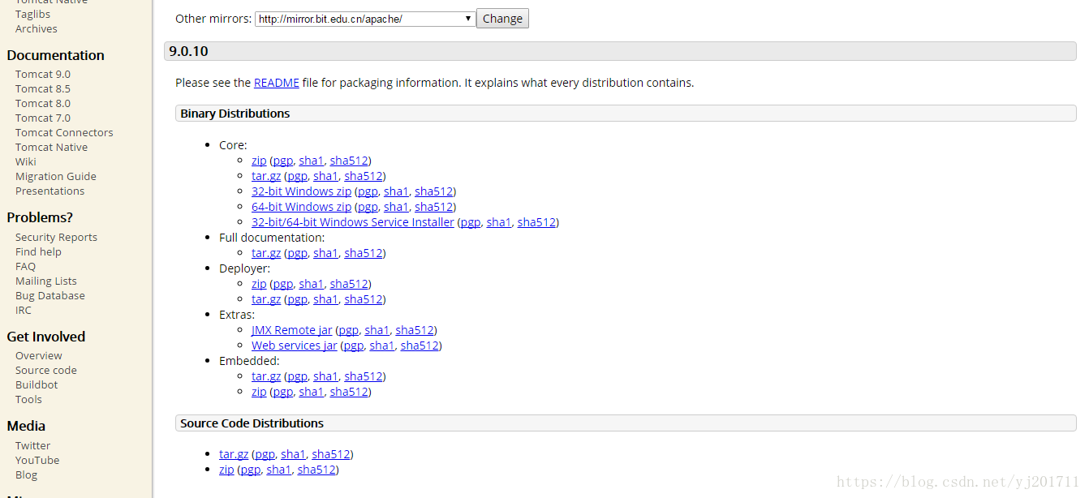Download the Deployer tar.gz
Viewport: 1089px width, 498px height.
pos(266,299)
